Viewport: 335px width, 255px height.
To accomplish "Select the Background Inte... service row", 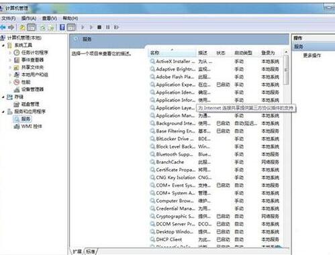I will (215, 123).
